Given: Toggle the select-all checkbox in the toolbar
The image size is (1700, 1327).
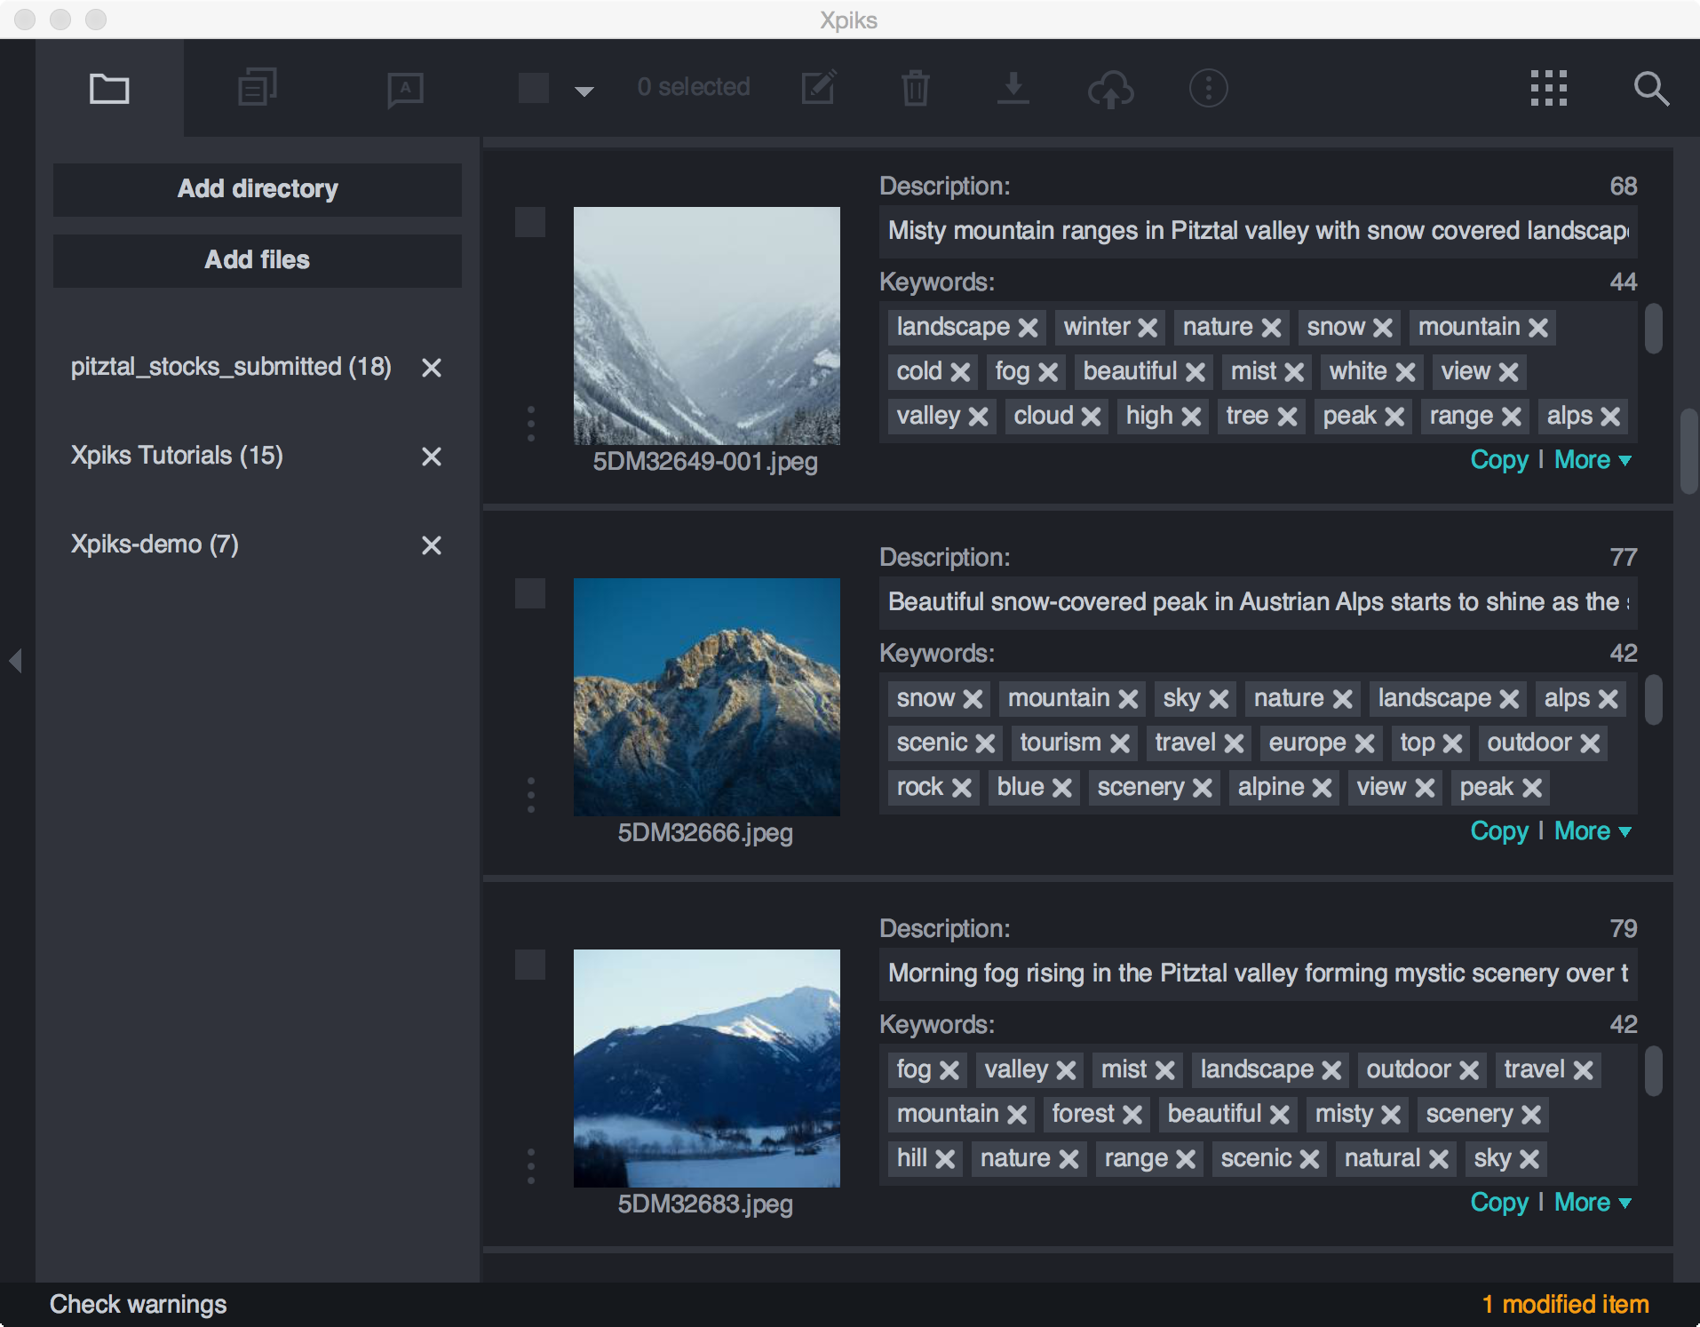Looking at the screenshot, I should (532, 88).
